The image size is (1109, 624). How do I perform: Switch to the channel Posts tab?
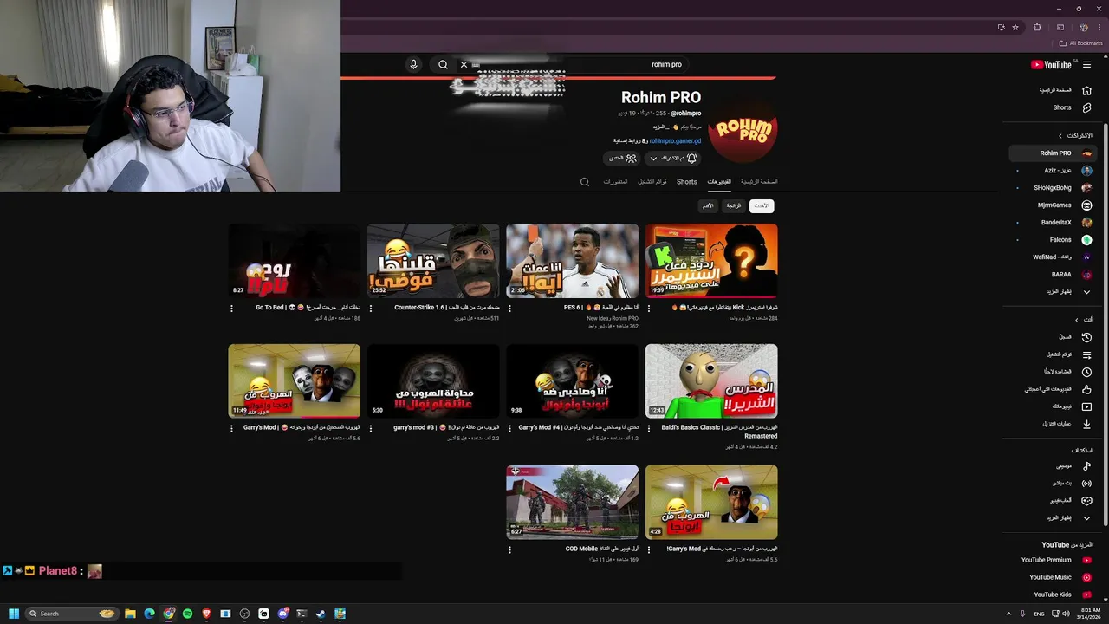point(615,182)
